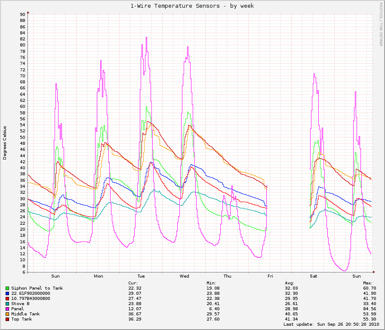Image resolution: width=385 pixels, height=330 pixels.
Task: Click Top Tank maximum value 55.30
Action: pyautogui.click(x=370, y=319)
